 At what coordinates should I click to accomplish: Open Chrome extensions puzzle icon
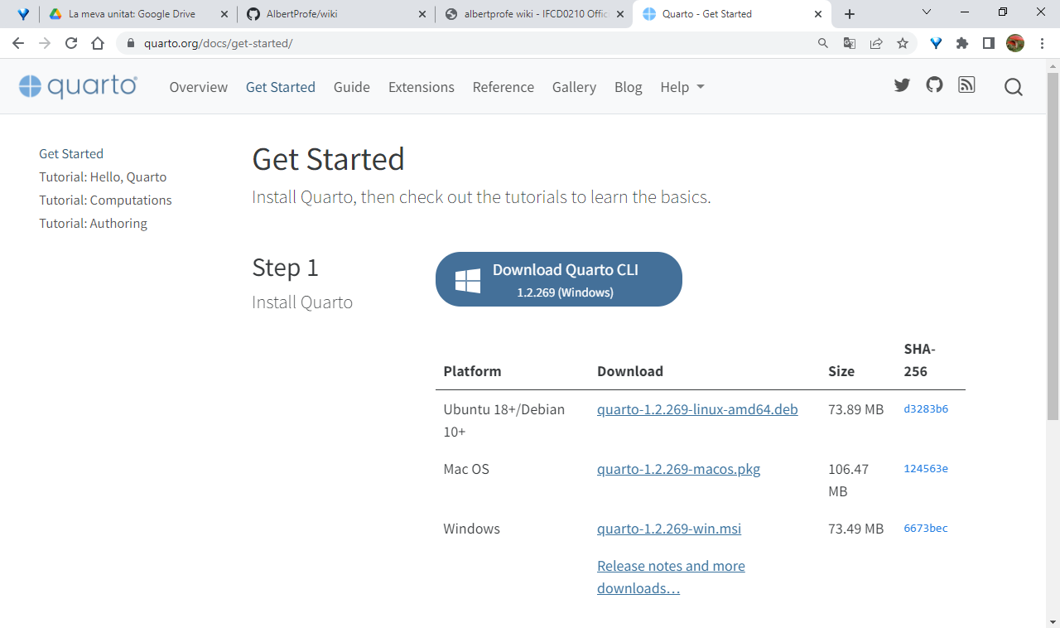click(962, 43)
